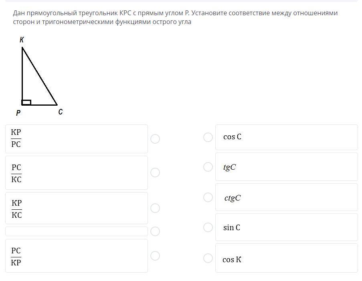Screen dimensions: 362x281
Task: Select radio button next to KP/KC fraction
Action: tap(155, 208)
